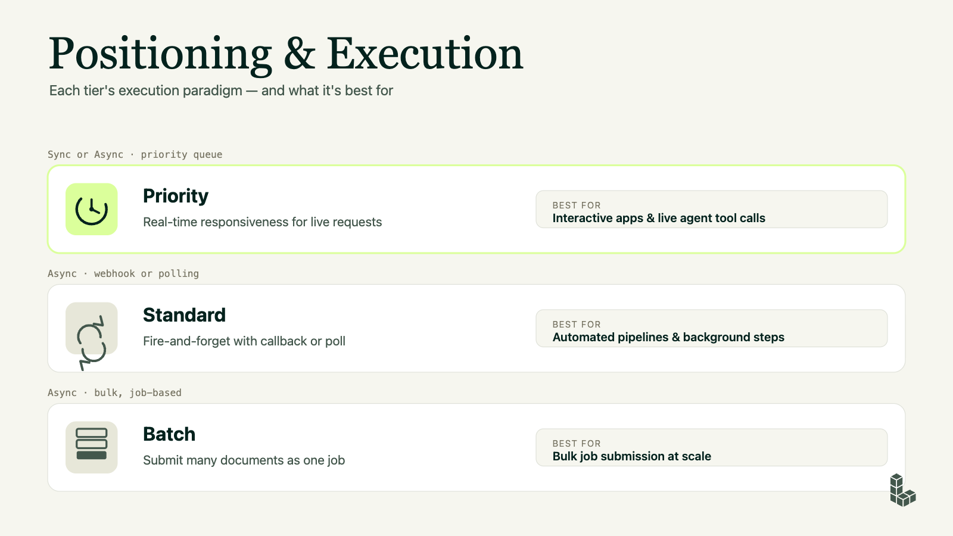Click the Priority clock icon
Viewport: 953px width, 536px height.
pyautogui.click(x=92, y=209)
